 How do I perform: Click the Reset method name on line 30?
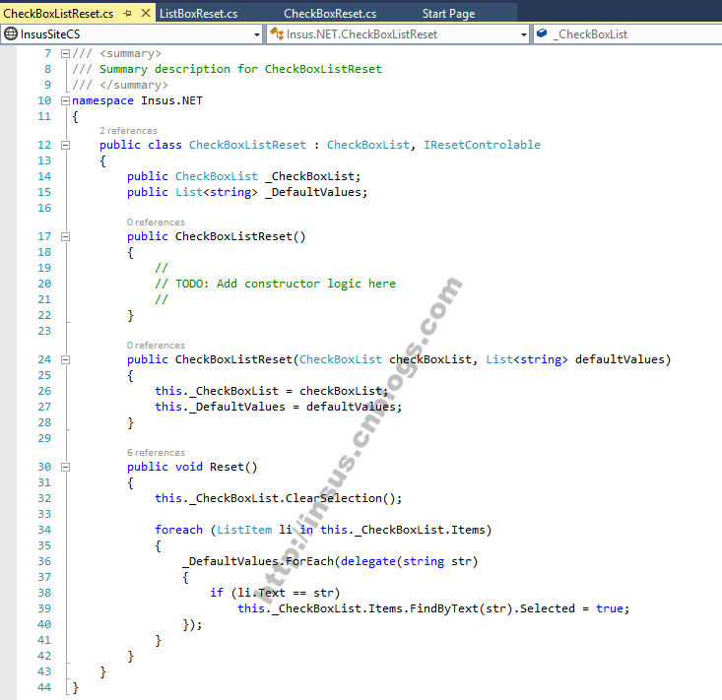[227, 467]
